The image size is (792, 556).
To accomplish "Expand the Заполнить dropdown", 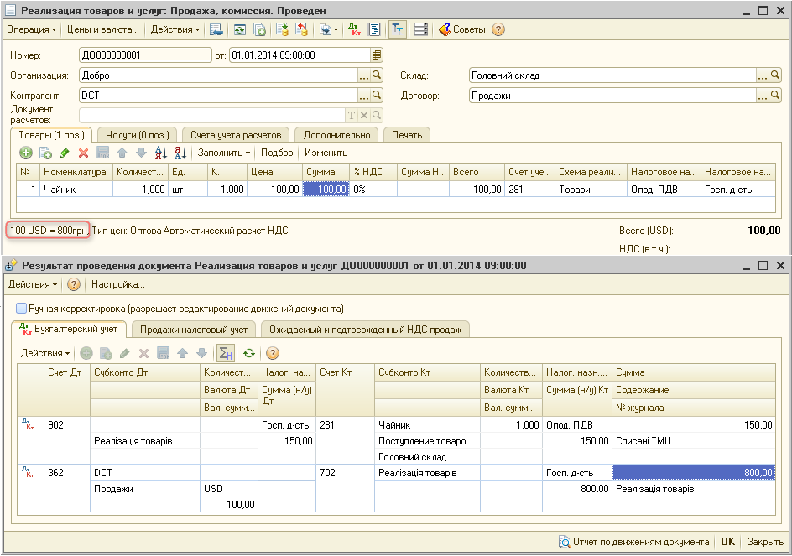I will click(x=224, y=153).
